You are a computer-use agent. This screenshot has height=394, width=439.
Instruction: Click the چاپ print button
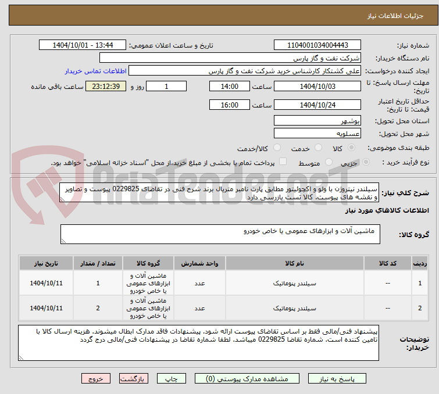172,379
